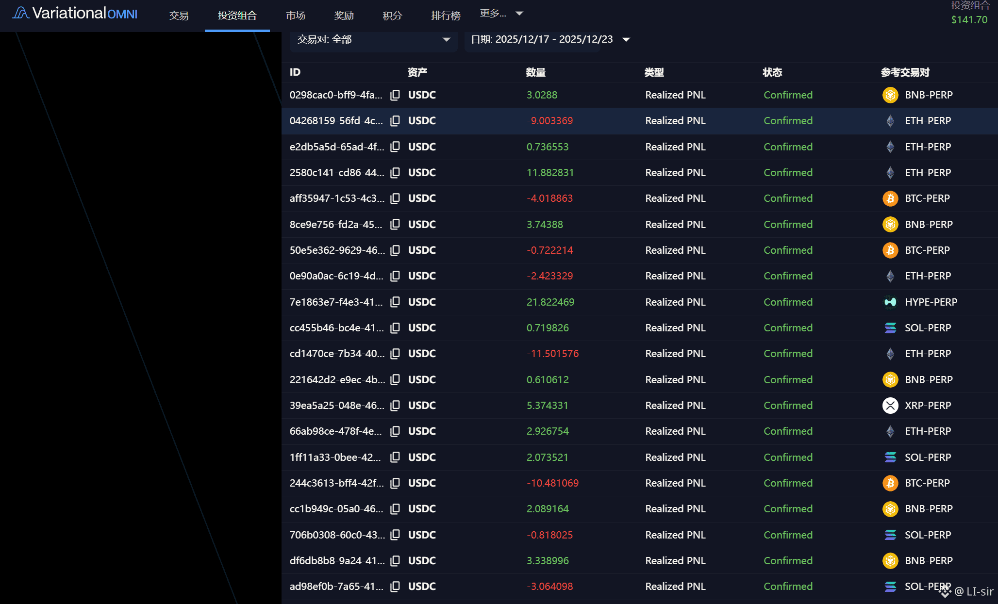This screenshot has height=604, width=998.
Task: Copy ID 244c3613-bff4-42f... to clipboard
Action: [395, 483]
